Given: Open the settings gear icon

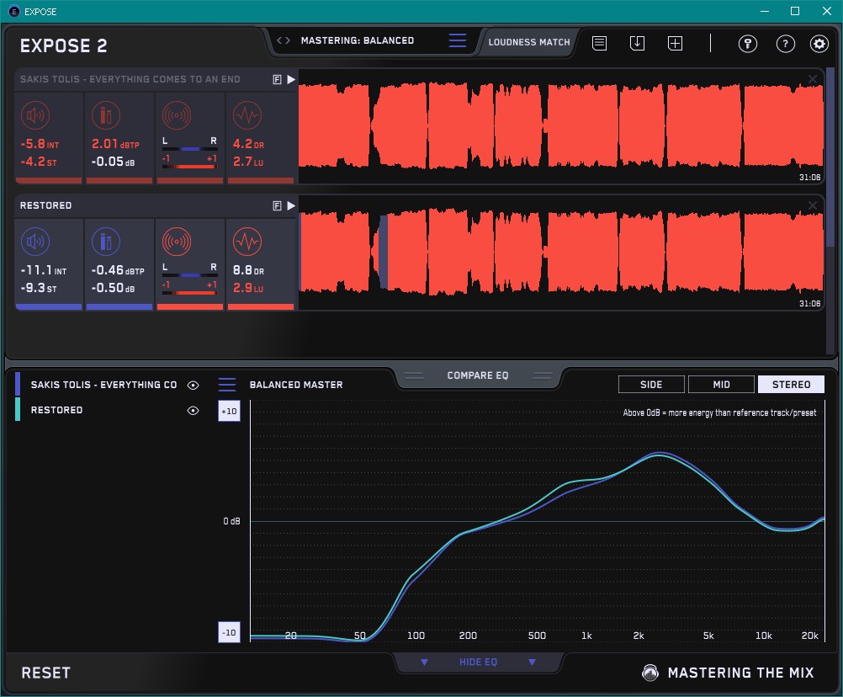Looking at the screenshot, I should coord(819,44).
